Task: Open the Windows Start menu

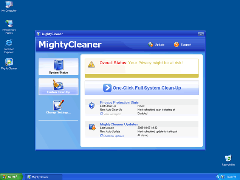Action: [11, 177]
